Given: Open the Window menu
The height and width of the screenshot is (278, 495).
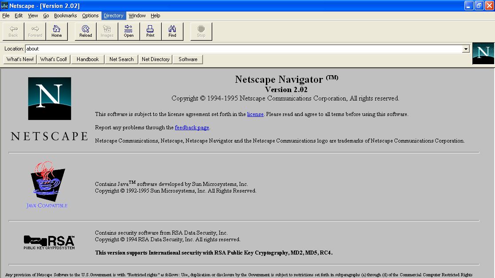Looking at the screenshot, I should pos(137,15).
